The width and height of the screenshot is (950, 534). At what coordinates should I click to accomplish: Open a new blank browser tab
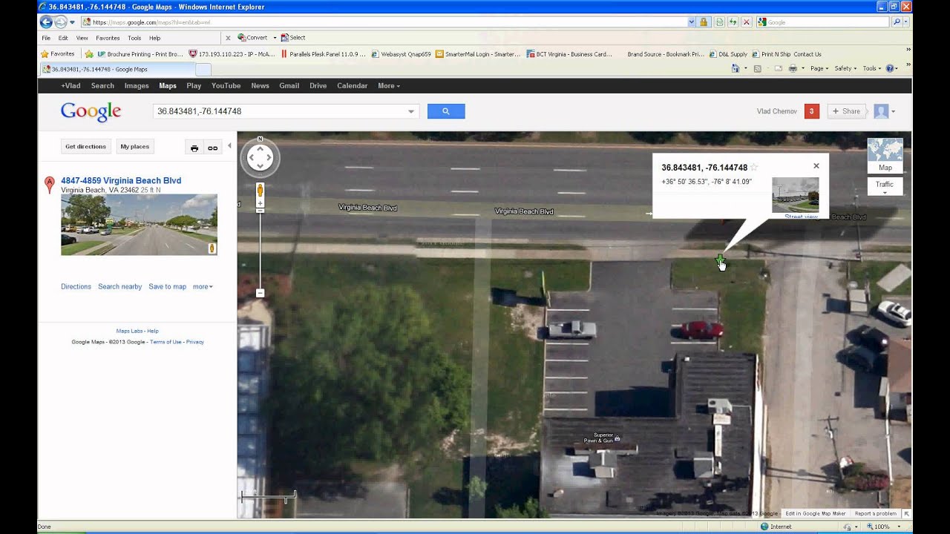click(x=203, y=69)
